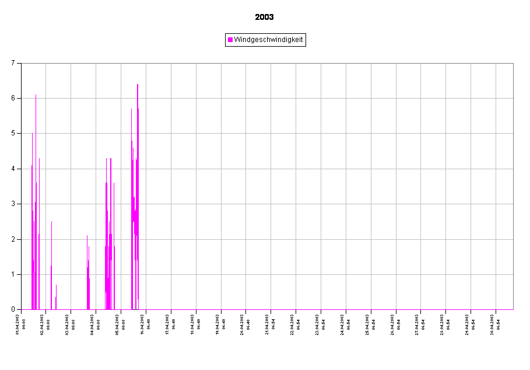Click the top-left corner of plot area
The image size is (530, 370).
[x=23, y=65]
